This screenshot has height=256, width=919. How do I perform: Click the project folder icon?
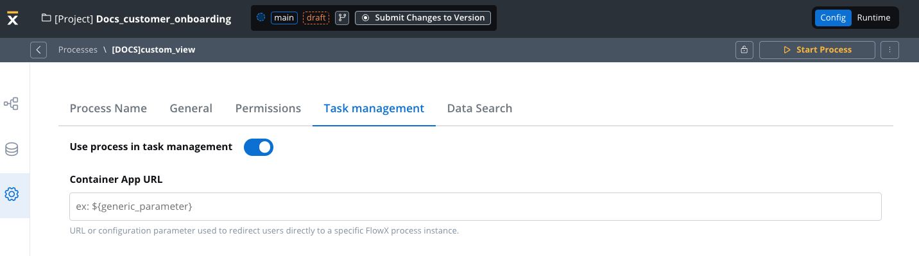pyautogui.click(x=46, y=18)
